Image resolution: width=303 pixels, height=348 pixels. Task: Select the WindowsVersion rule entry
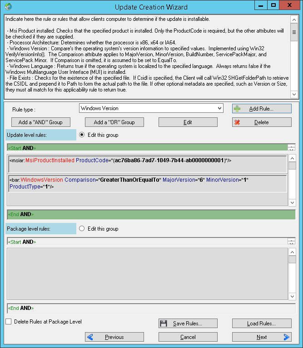click(x=148, y=184)
